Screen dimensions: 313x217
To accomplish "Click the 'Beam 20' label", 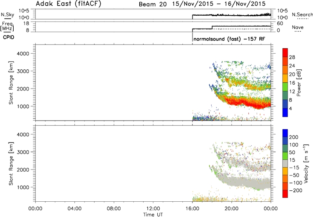I will pyautogui.click(x=153, y=4).
